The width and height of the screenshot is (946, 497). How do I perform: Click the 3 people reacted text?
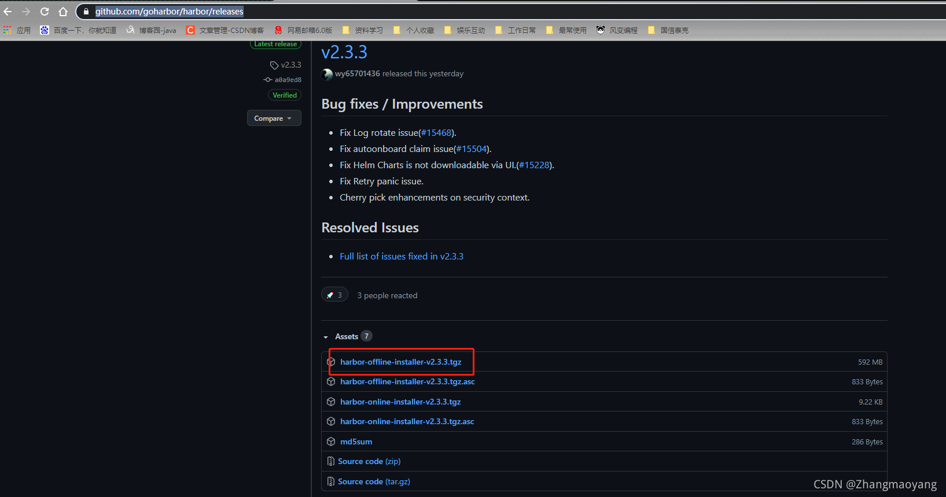[x=387, y=295]
